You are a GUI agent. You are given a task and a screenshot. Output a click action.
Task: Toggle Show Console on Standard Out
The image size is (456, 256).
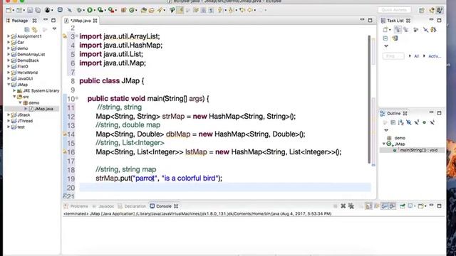[x=385, y=206]
